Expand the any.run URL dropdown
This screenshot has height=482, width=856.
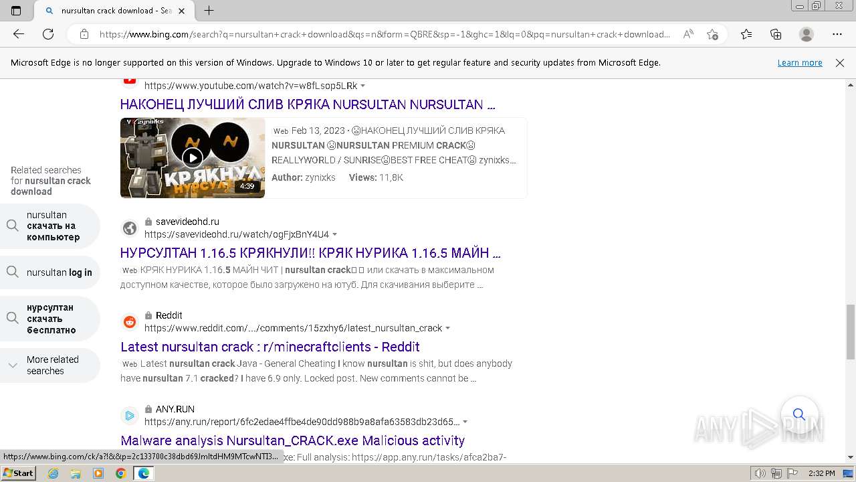tap(465, 422)
